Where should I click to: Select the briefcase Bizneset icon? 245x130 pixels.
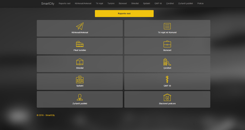pos(167,44)
